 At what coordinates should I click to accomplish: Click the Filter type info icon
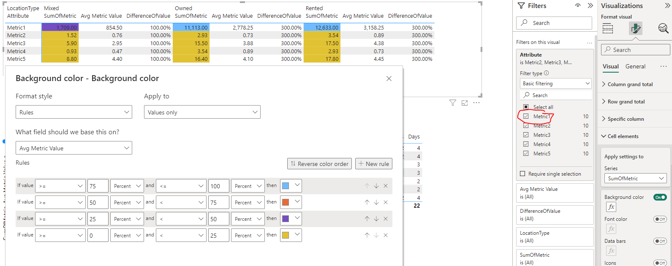tap(546, 73)
